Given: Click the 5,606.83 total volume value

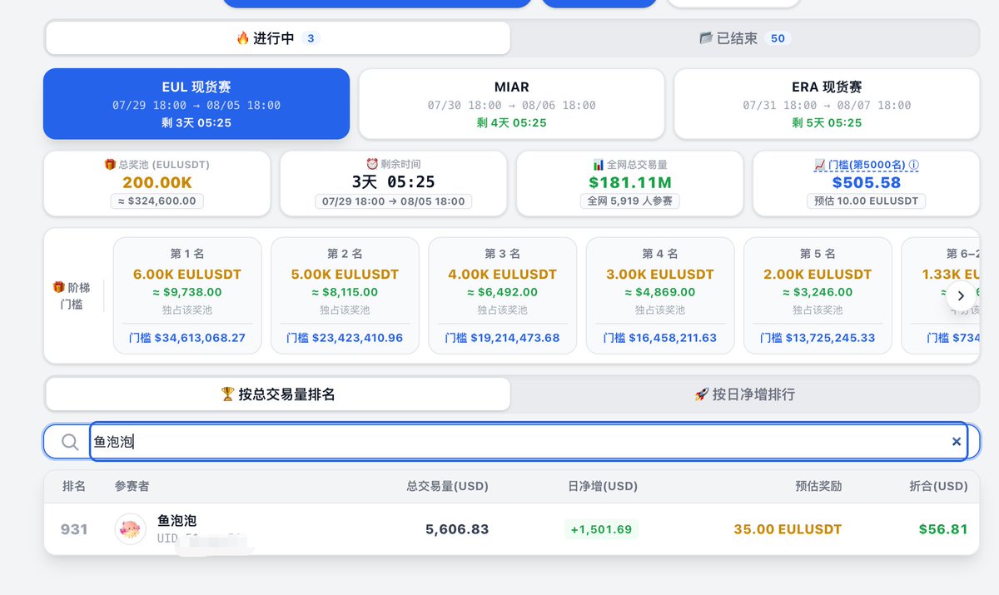Looking at the screenshot, I should coord(457,529).
